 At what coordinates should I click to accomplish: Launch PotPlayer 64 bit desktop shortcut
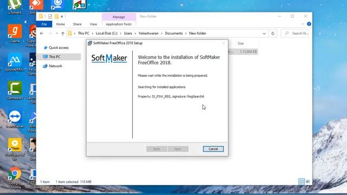pos(15,149)
